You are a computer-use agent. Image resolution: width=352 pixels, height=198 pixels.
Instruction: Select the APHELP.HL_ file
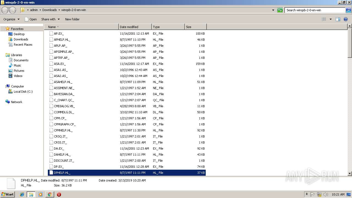pos(127,40)
